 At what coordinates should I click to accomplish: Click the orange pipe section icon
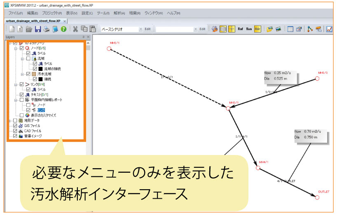(x=318, y=29)
